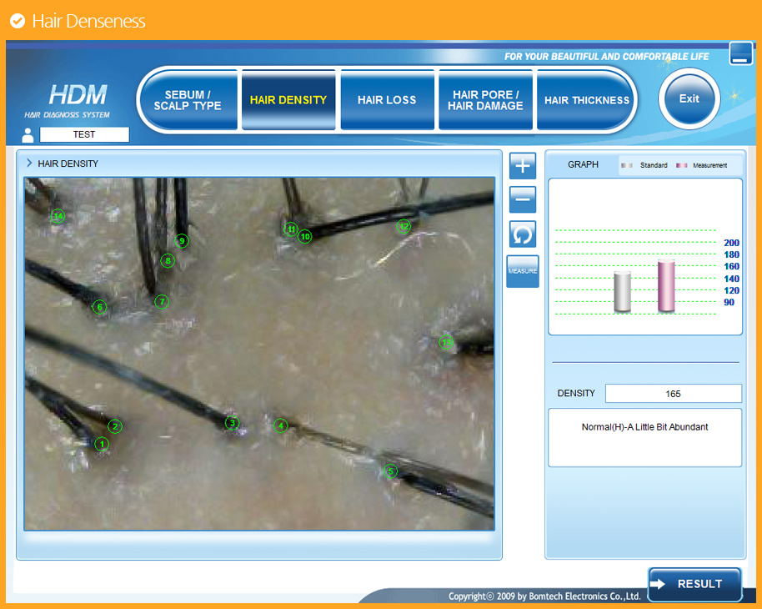Click the user profile silhouette icon

tap(28, 135)
